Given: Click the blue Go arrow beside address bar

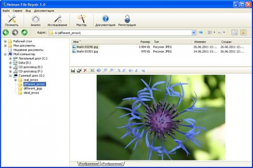Looking at the screenshot, I should (201, 33).
